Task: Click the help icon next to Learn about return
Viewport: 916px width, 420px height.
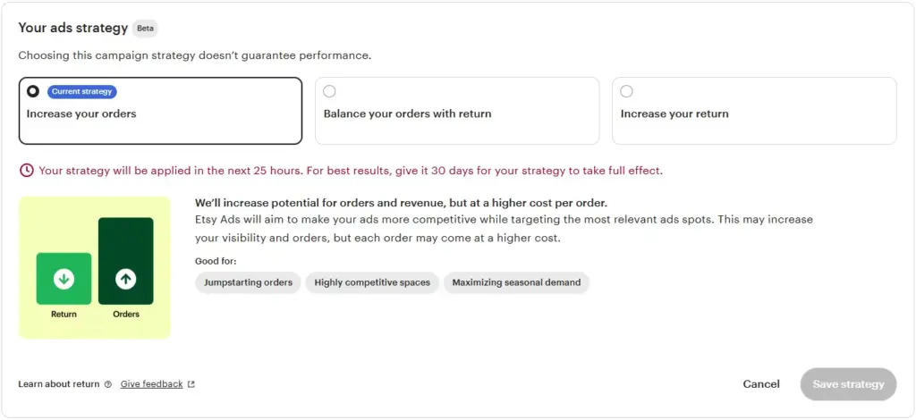Action: [x=108, y=384]
